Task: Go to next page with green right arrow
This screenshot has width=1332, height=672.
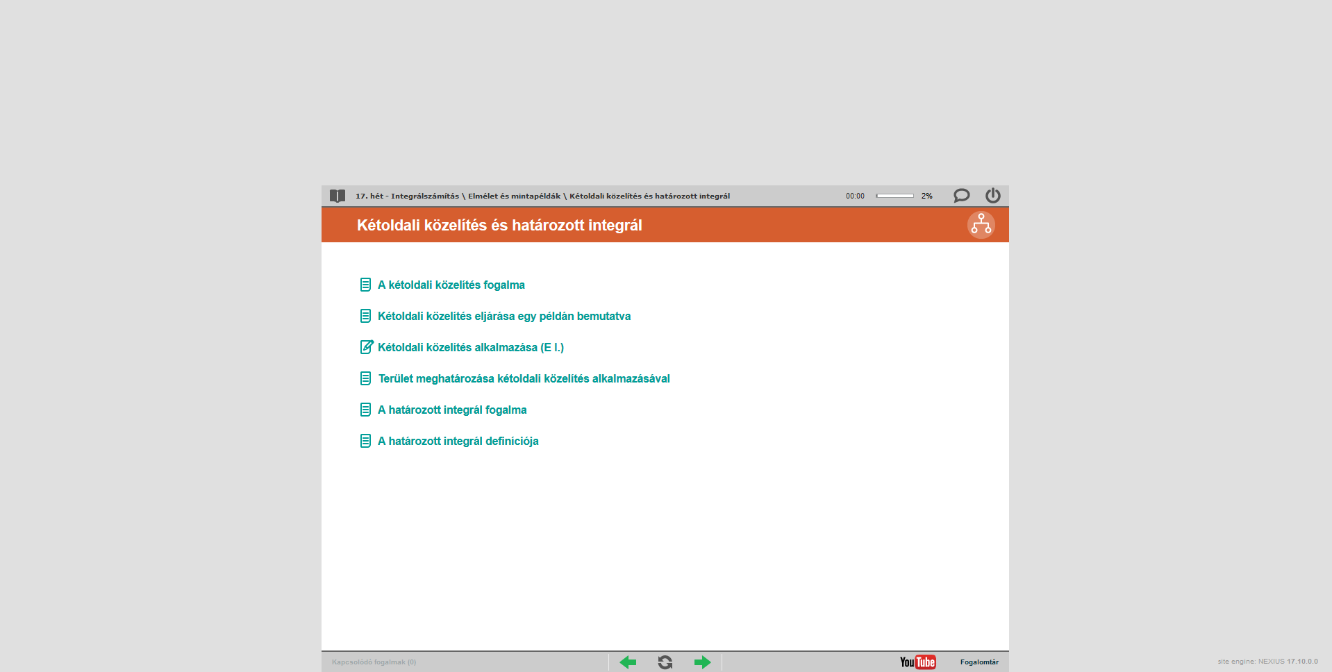Action: 702,662
